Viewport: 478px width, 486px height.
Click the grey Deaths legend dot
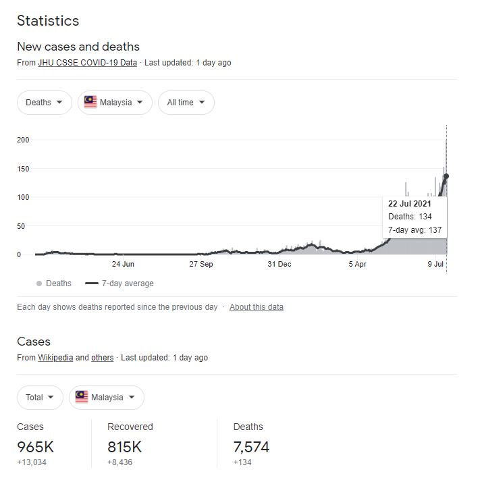tap(39, 283)
